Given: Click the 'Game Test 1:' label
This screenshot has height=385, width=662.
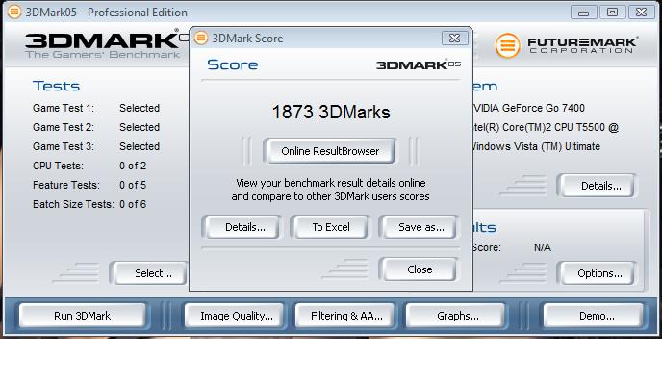Looking at the screenshot, I should (64, 108).
